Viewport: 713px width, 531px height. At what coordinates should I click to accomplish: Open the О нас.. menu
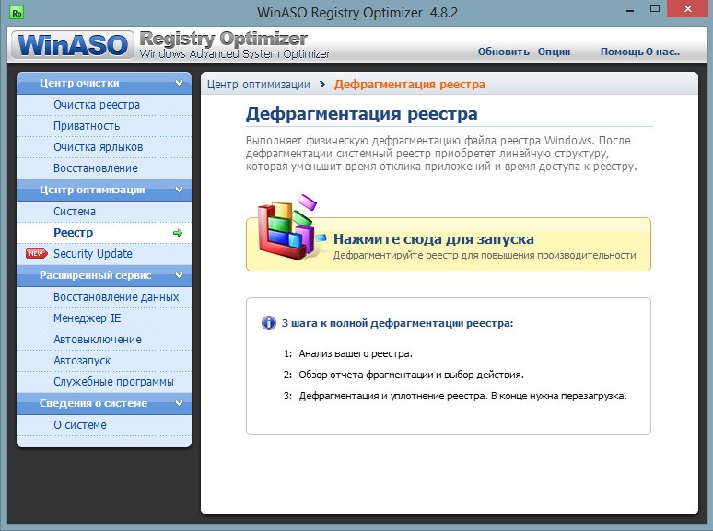663,52
